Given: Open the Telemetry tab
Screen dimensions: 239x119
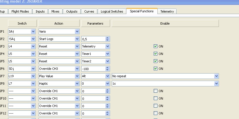Looking at the screenshot, I should click(167, 11).
